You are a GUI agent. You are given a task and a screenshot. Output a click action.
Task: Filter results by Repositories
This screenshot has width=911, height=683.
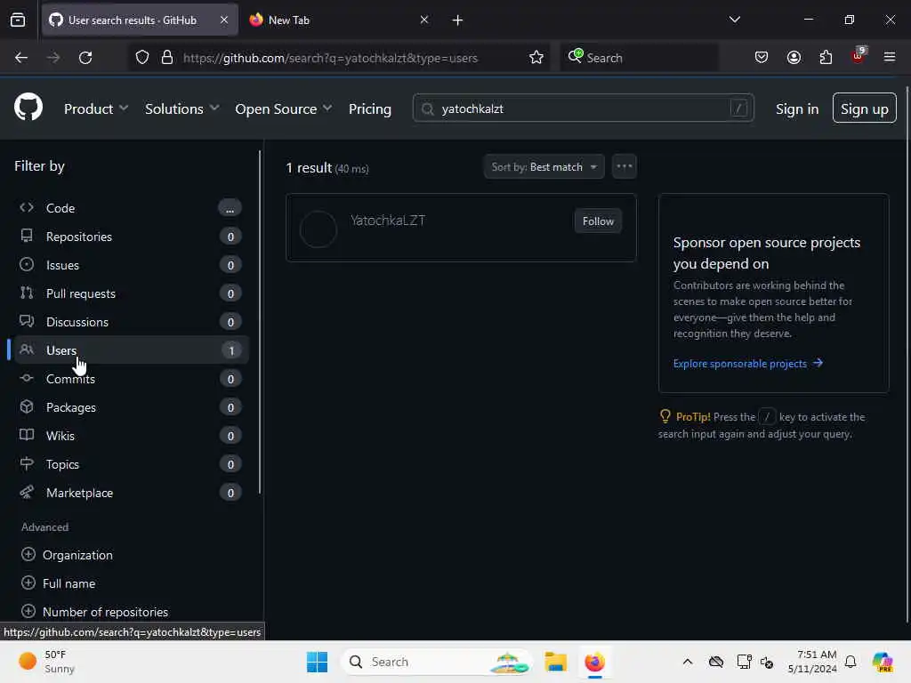click(132, 237)
